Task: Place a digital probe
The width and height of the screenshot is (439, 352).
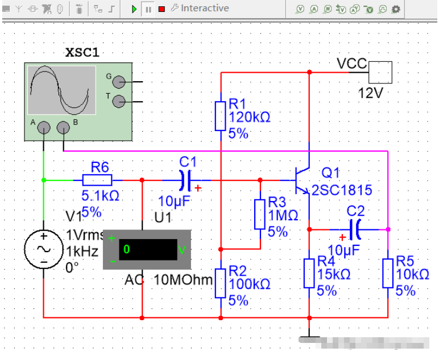Action: coord(382,9)
